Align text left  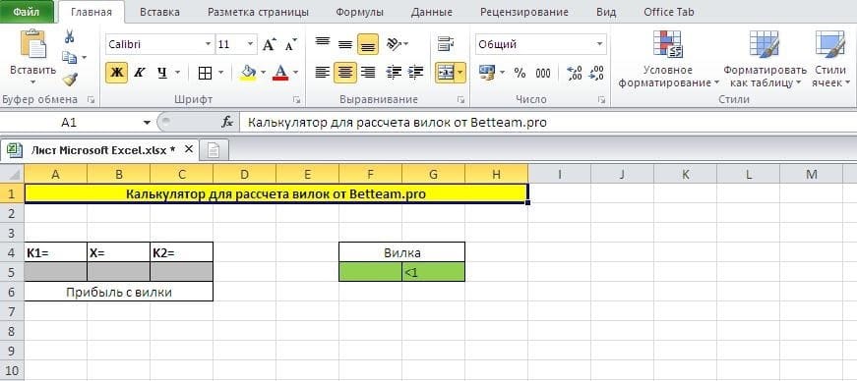[x=323, y=72]
